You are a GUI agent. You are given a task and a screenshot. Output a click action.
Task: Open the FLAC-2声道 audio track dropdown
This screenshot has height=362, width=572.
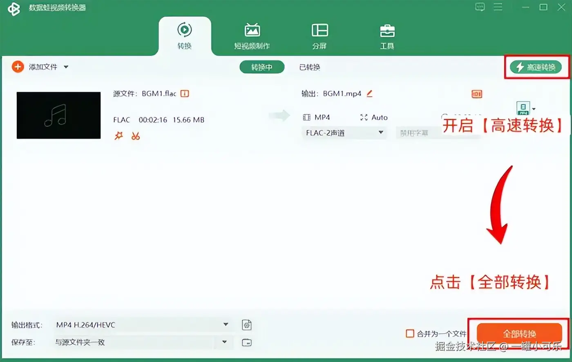pyautogui.click(x=344, y=132)
